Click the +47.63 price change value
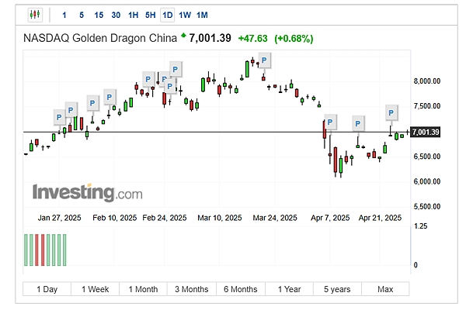The image size is (466, 310). 253,39
